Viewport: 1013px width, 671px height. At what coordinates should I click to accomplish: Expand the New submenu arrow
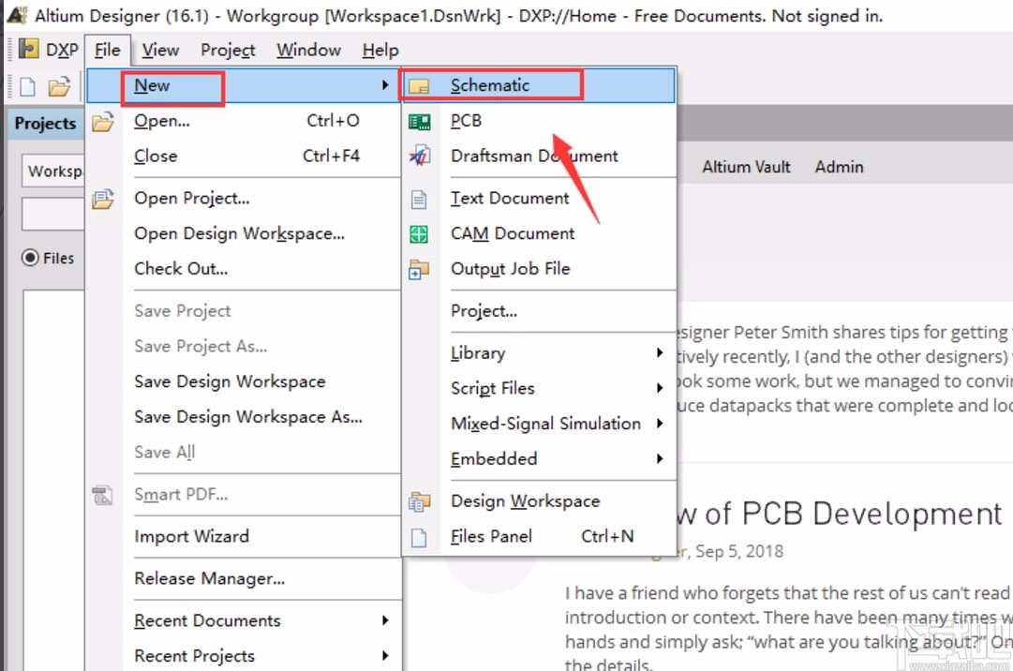click(x=385, y=84)
